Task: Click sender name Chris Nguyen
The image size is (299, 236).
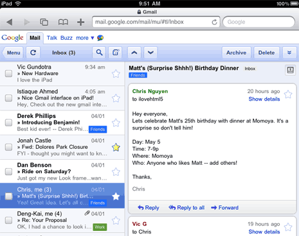Action: 150,91
